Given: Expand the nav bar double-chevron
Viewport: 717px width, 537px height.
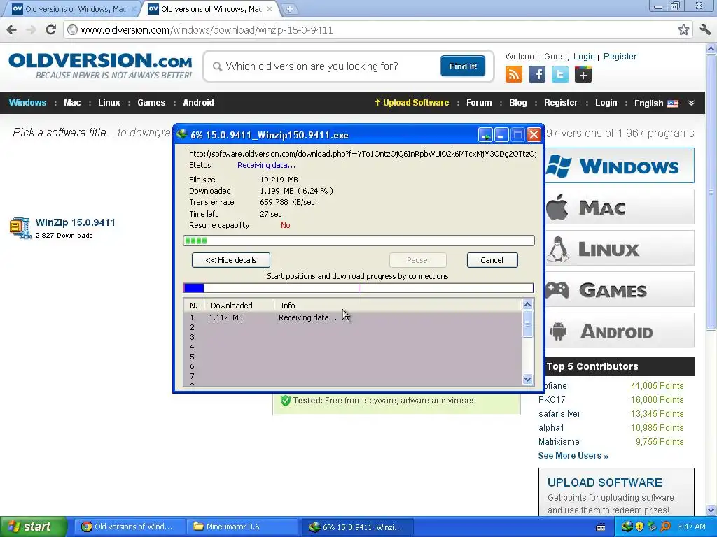Looking at the screenshot, I should pos(691,103).
